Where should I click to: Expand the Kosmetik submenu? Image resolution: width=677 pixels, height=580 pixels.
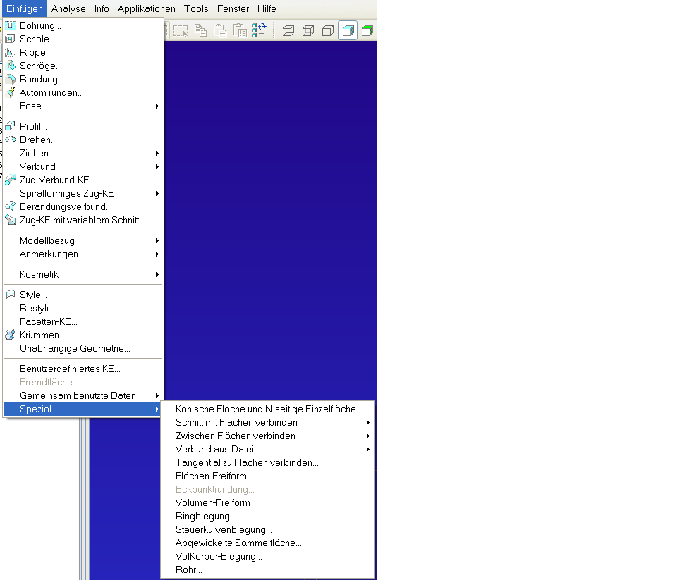coord(83,274)
